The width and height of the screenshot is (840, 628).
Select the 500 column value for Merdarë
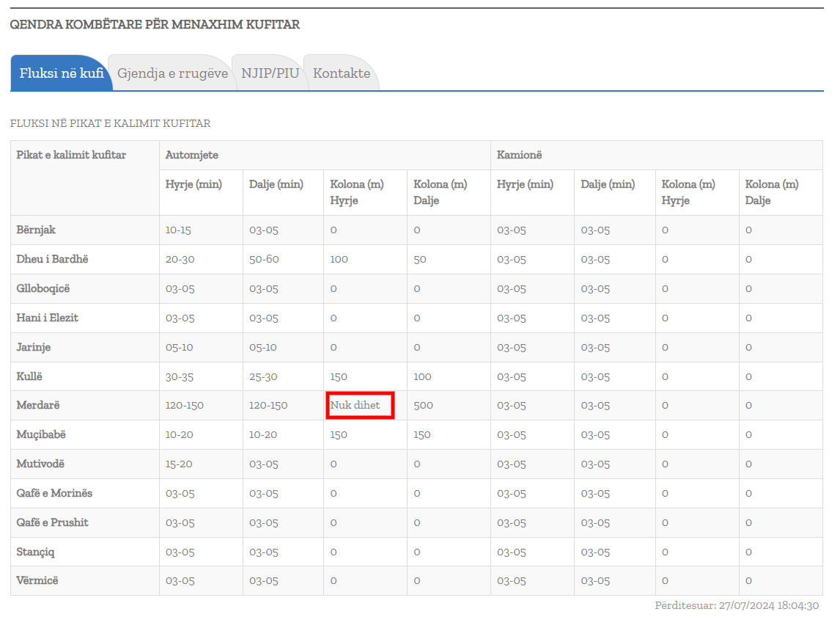click(x=423, y=406)
